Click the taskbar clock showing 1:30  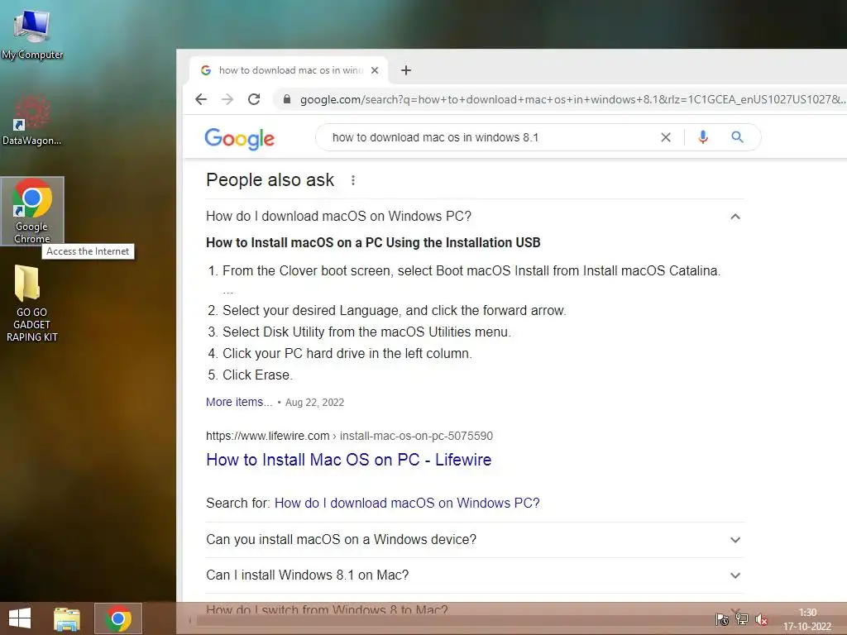pyautogui.click(x=807, y=619)
